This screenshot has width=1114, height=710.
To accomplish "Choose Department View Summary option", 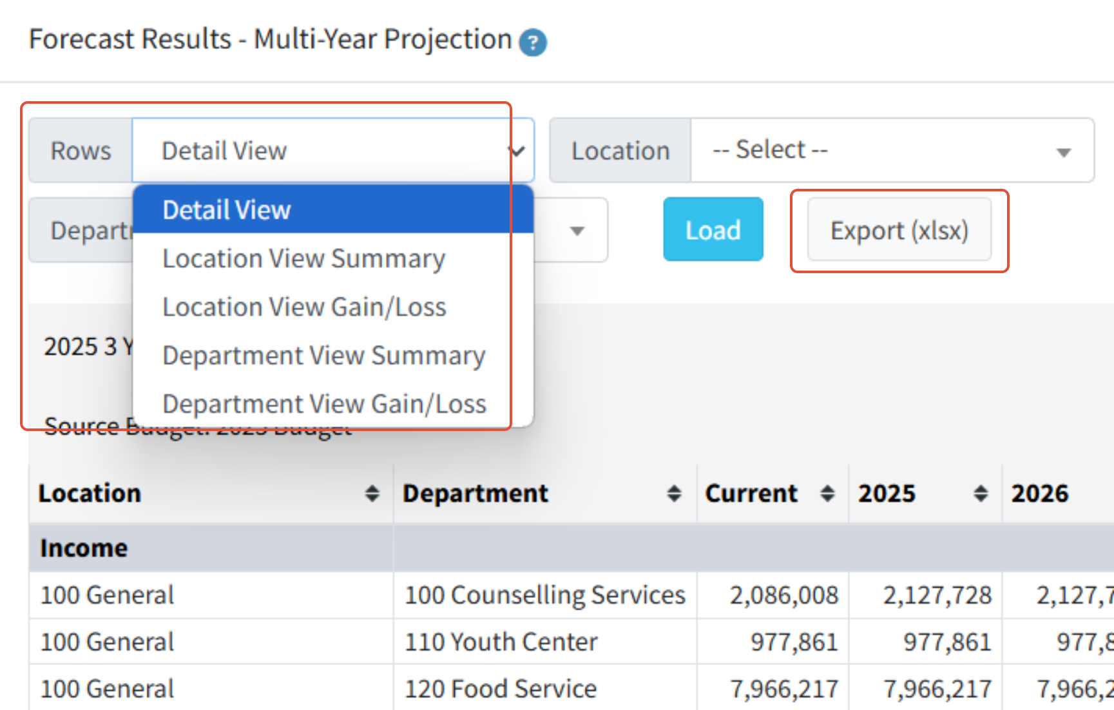I will click(x=333, y=355).
